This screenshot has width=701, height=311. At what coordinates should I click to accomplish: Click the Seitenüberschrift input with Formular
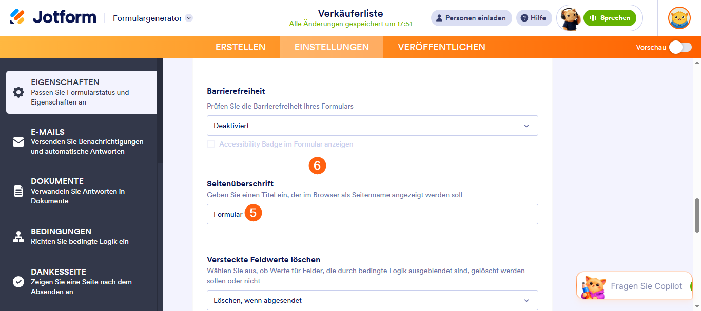point(373,214)
